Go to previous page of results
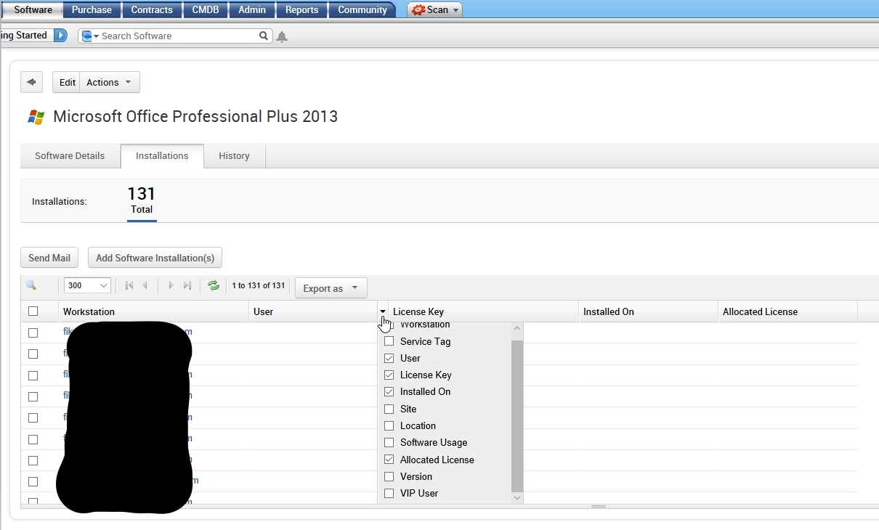This screenshot has width=879, height=530. pos(145,286)
